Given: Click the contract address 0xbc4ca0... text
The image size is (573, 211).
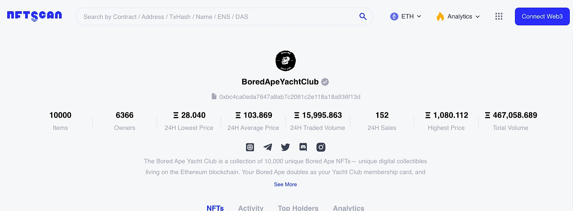Looking at the screenshot, I should tap(290, 97).
